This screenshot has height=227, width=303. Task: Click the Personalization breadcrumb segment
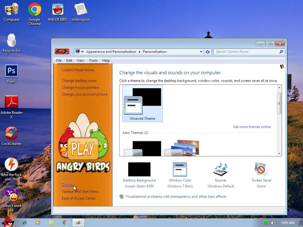pos(154,52)
